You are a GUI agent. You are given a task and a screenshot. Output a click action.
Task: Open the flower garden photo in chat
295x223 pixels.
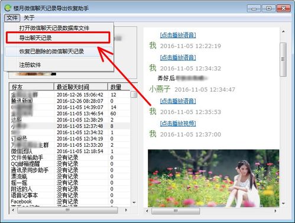click(x=213, y=178)
